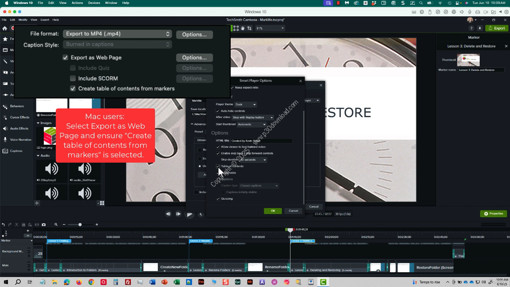Click the Redo icon above timeline
510x287 pixels.
(x=10, y=225)
